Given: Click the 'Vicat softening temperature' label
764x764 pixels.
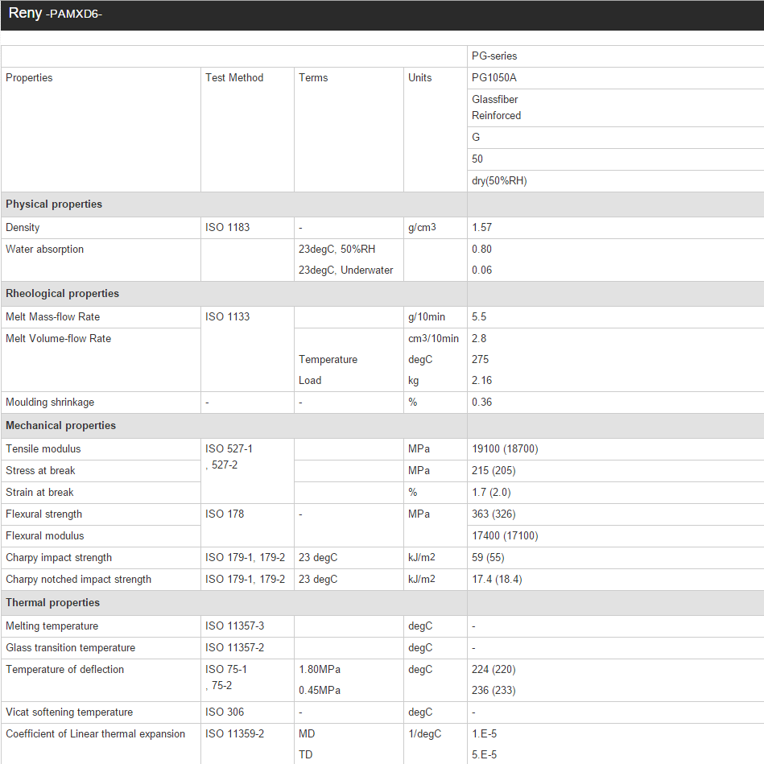Looking at the screenshot, I should 69,712.
